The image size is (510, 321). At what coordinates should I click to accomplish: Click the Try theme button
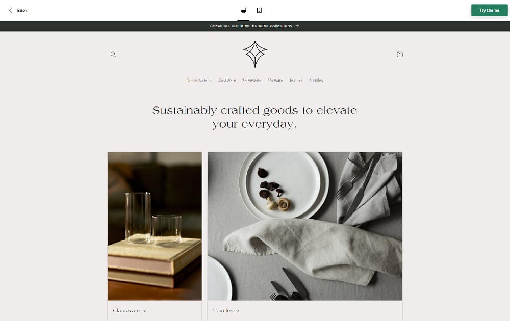[489, 10]
